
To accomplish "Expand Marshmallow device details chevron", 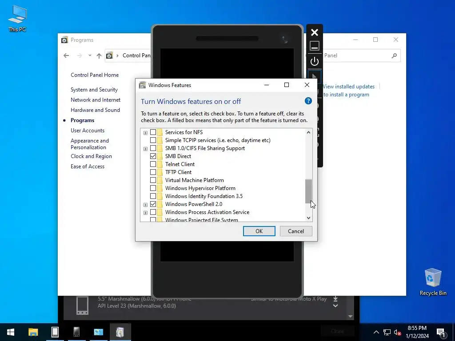I will coord(335,305).
